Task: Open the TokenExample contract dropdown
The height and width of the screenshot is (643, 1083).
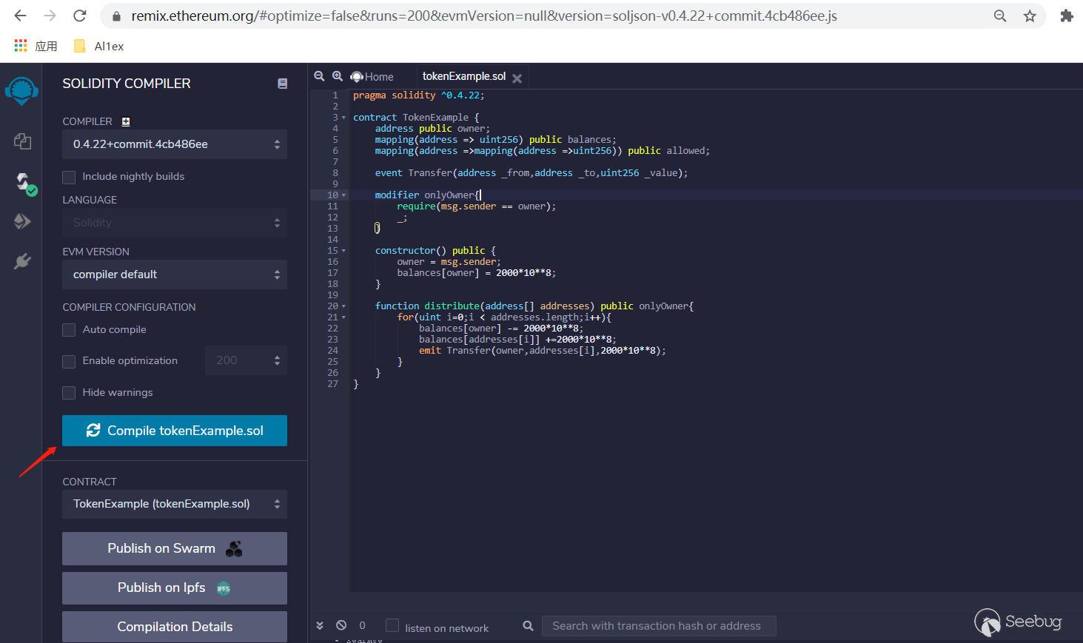Action: click(x=175, y=504)
